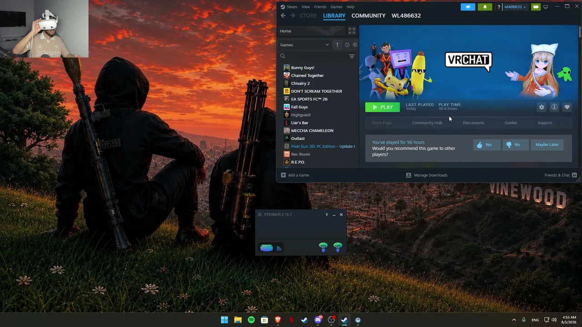582x327 pixels.
Task: Open the Games menu in the menu bar
Action: (x=336, y=7)
